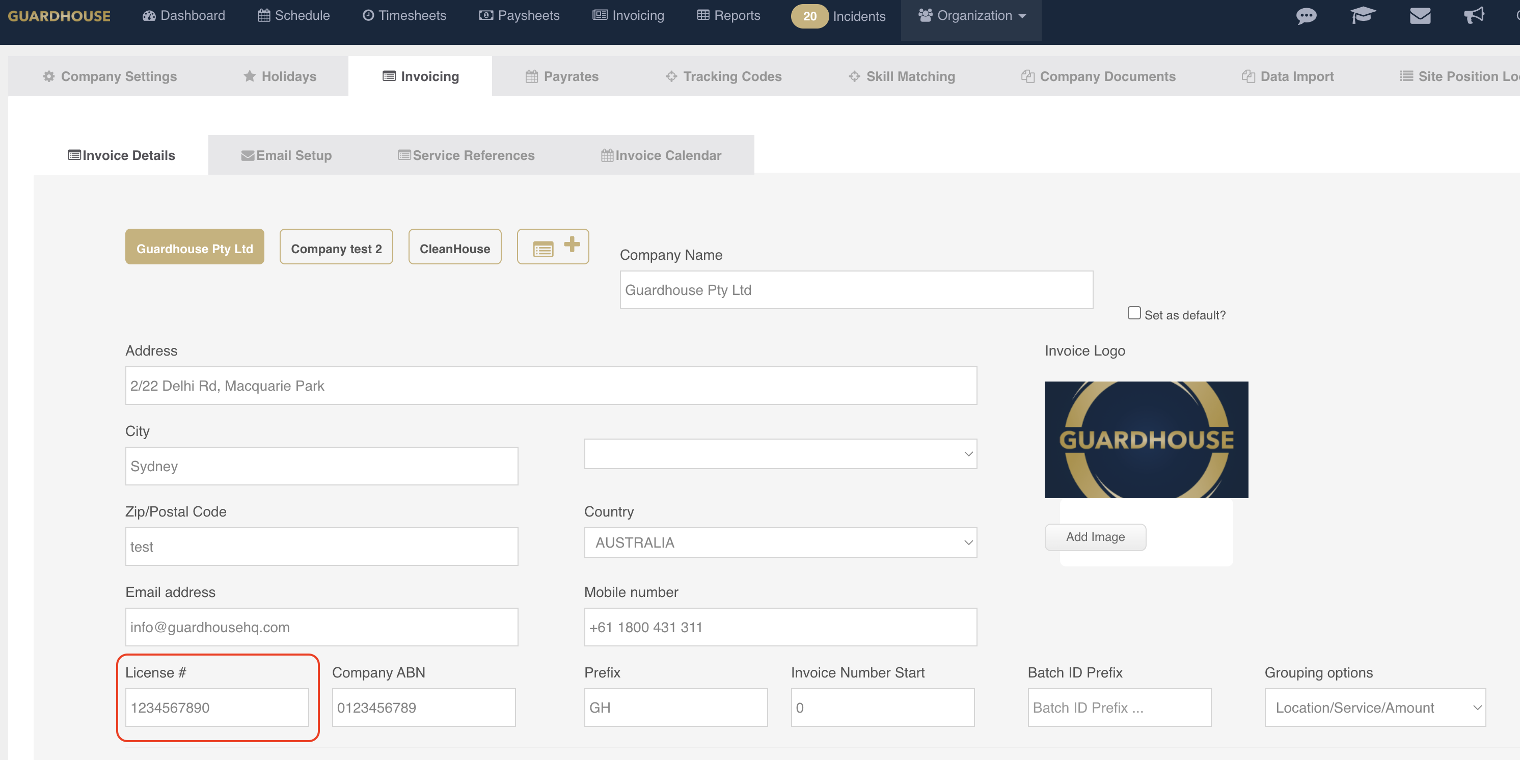Open the Country dropdown showing AUSTRALIA
This screenshot has width=1520, height=760.
[x=780, y=542]
